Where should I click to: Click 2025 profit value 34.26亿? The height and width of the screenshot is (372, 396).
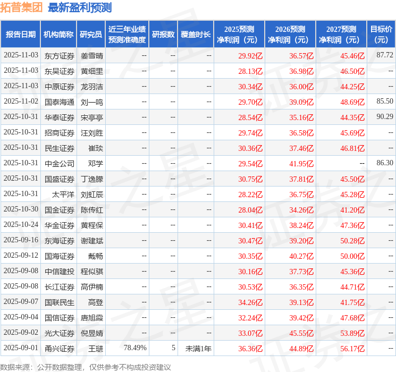point(250,302)
